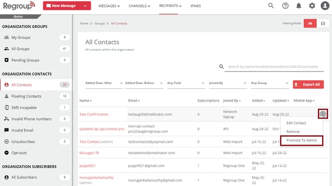Image resolution: width=332 pixels, height=186 pixels.
Task: Open the Messages menu
Action: point(109,6)
